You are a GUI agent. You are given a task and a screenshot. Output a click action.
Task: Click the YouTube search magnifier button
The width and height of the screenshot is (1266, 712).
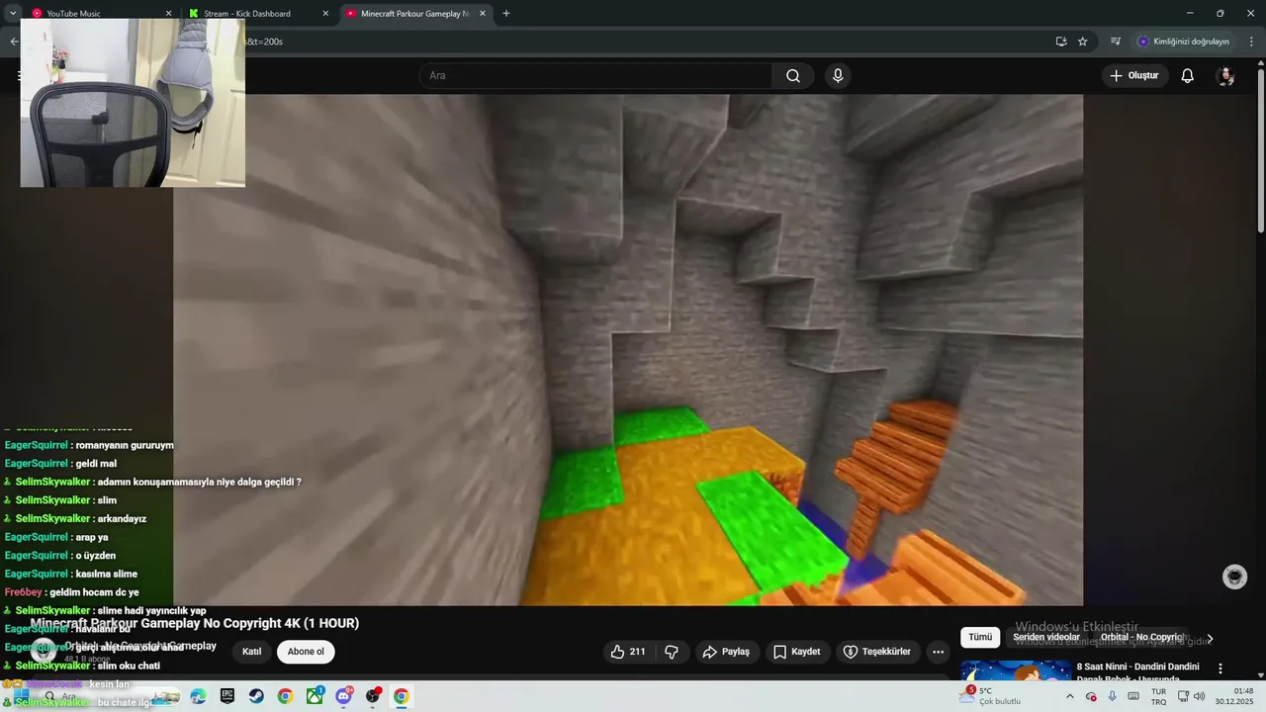click(793, 76)
